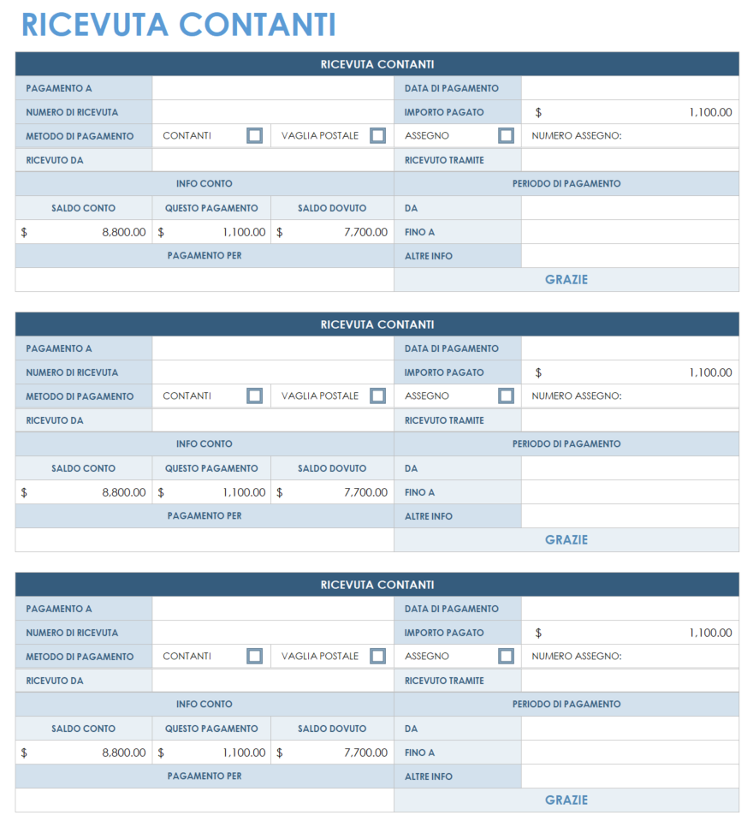Click NUMERO DI RICEVUTA field in bottom receipt

coord(272,633)
